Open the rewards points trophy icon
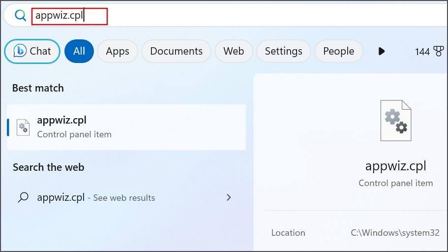 pyautogui.click(x=439, y=52)
